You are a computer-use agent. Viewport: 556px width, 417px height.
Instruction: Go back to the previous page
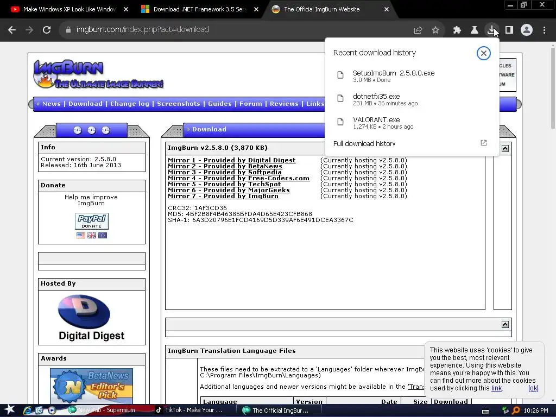(12, 30)
